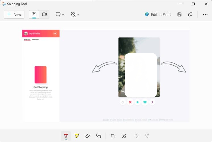
Task: Open Matches tab in captured image
Action: point(27,39)
